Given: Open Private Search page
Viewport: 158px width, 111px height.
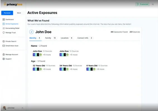Looking at the screenshot, I should click(11, 41).
